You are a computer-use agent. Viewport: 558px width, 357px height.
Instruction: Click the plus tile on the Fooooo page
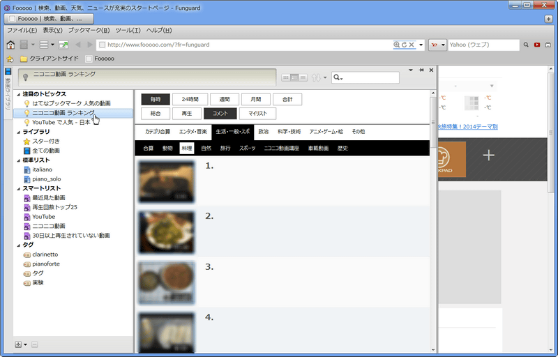[489, 155]
